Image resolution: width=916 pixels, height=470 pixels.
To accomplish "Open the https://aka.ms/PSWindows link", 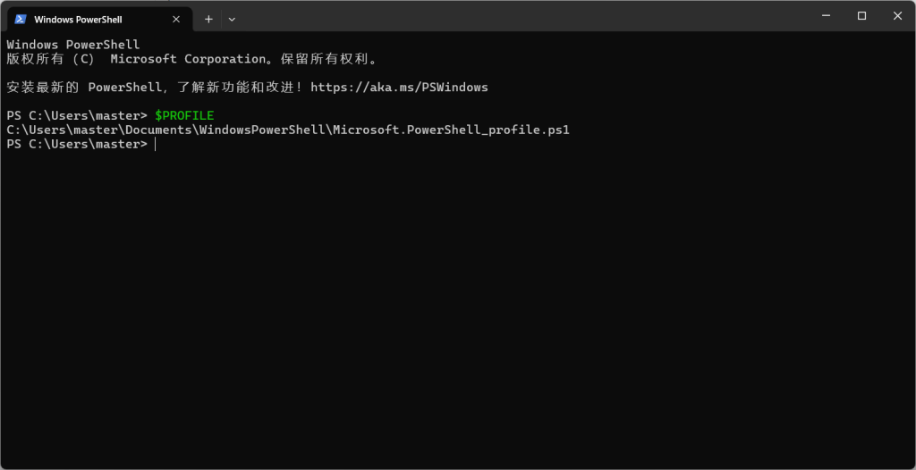I will coord(399,88).
